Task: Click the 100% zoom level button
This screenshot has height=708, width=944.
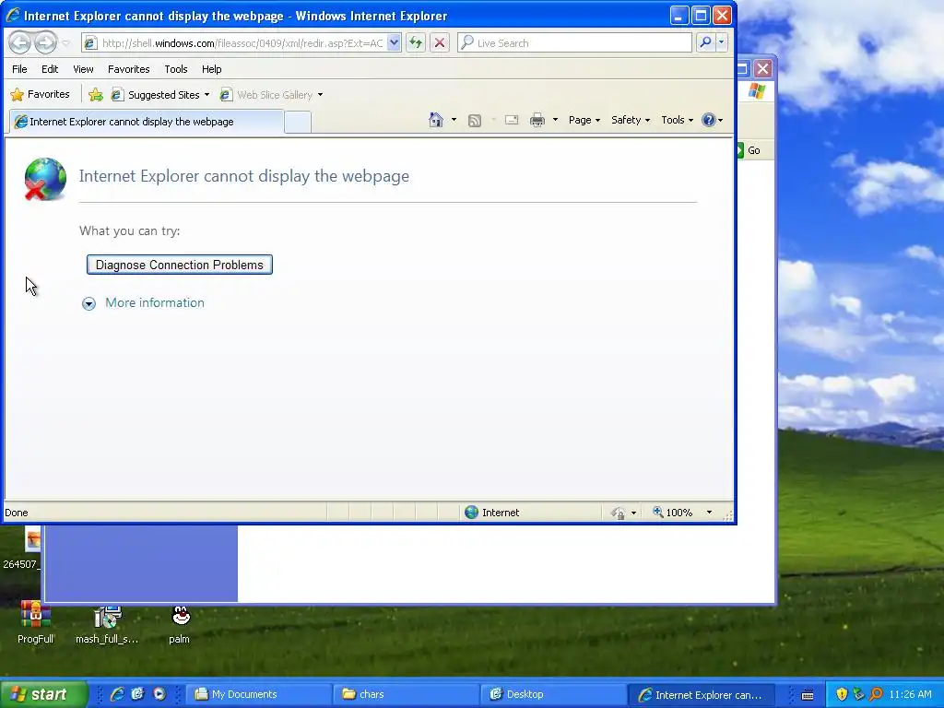Action: [673, 513]
